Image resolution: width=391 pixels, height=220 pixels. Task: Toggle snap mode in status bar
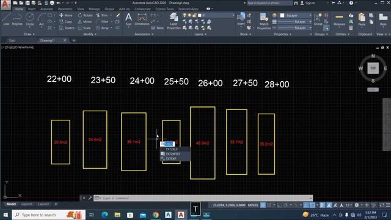click(x=269, y=205)
